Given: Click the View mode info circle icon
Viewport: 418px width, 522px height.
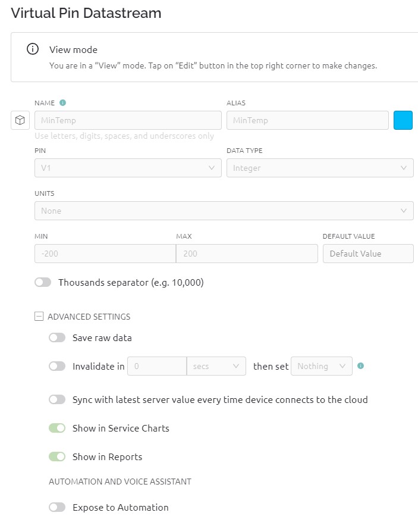Looking at the screenshot, I should pos(33,49).
